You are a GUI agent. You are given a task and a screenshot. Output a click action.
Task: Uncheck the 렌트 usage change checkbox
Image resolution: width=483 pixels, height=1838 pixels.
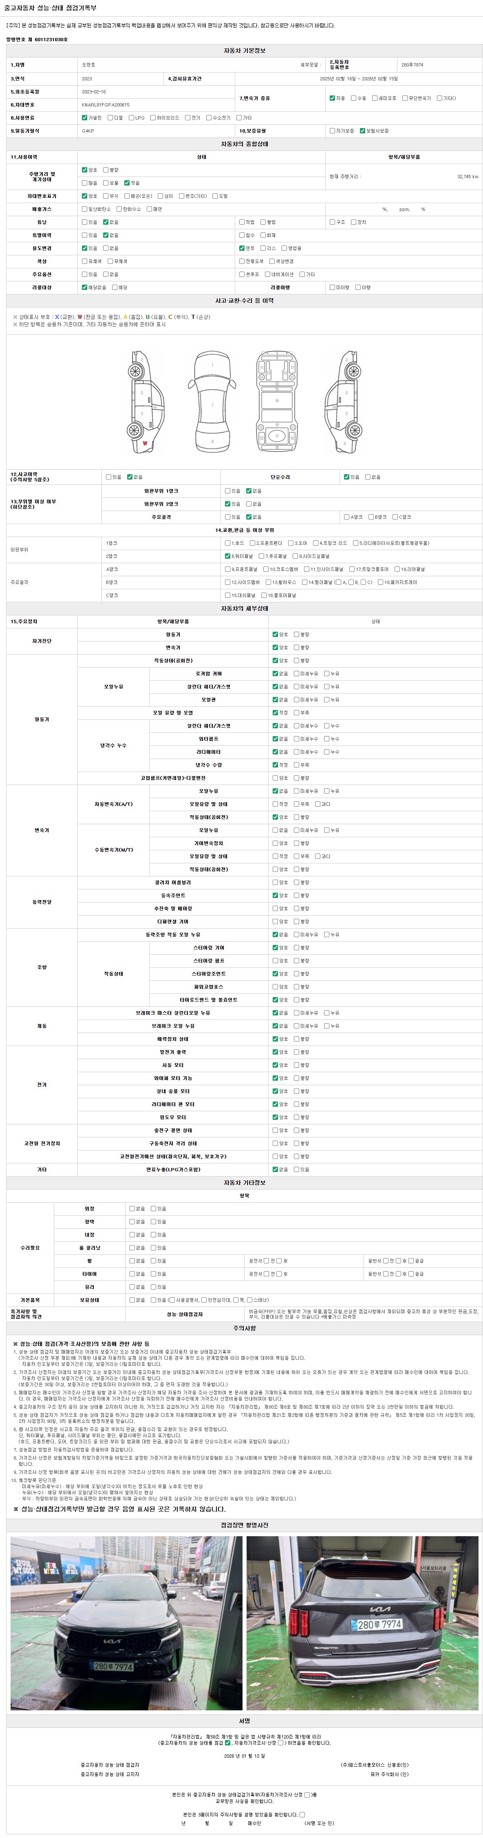click(x=242, y=248)
